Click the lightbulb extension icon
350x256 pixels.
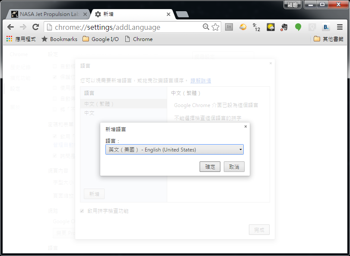[312, 27]
